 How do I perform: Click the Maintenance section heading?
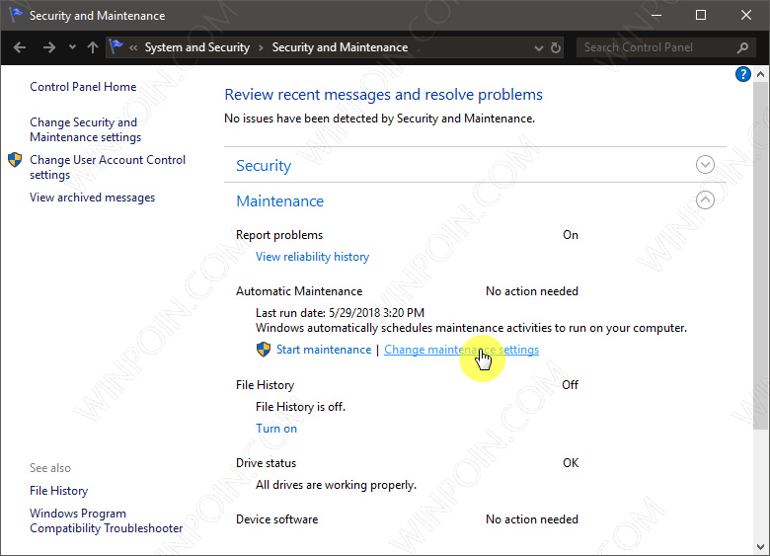click(280, 201)
